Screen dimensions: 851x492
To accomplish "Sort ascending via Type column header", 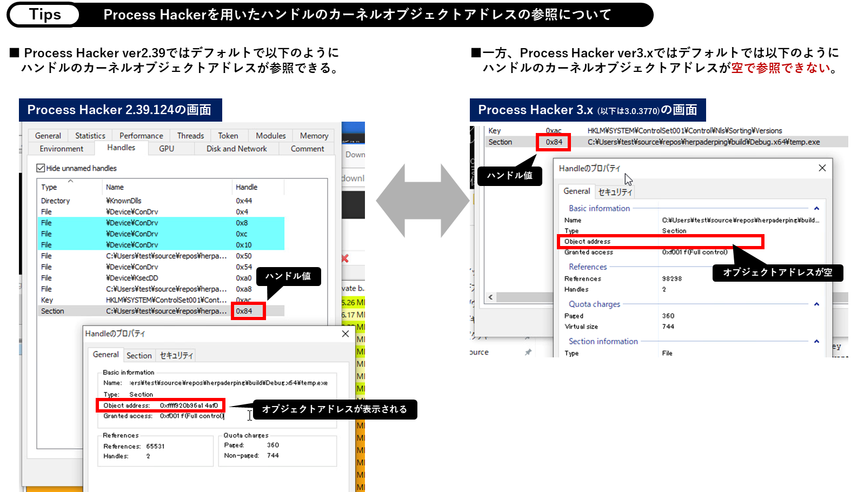I will (x=49, y=187).
